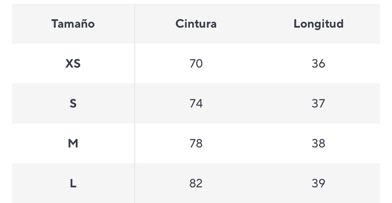
Task: Select the S size label
Action: point(73,103)
